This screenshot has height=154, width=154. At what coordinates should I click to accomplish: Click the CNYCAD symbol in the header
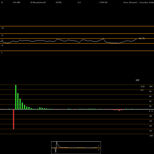pyautogui.click(x=103, y=2)
